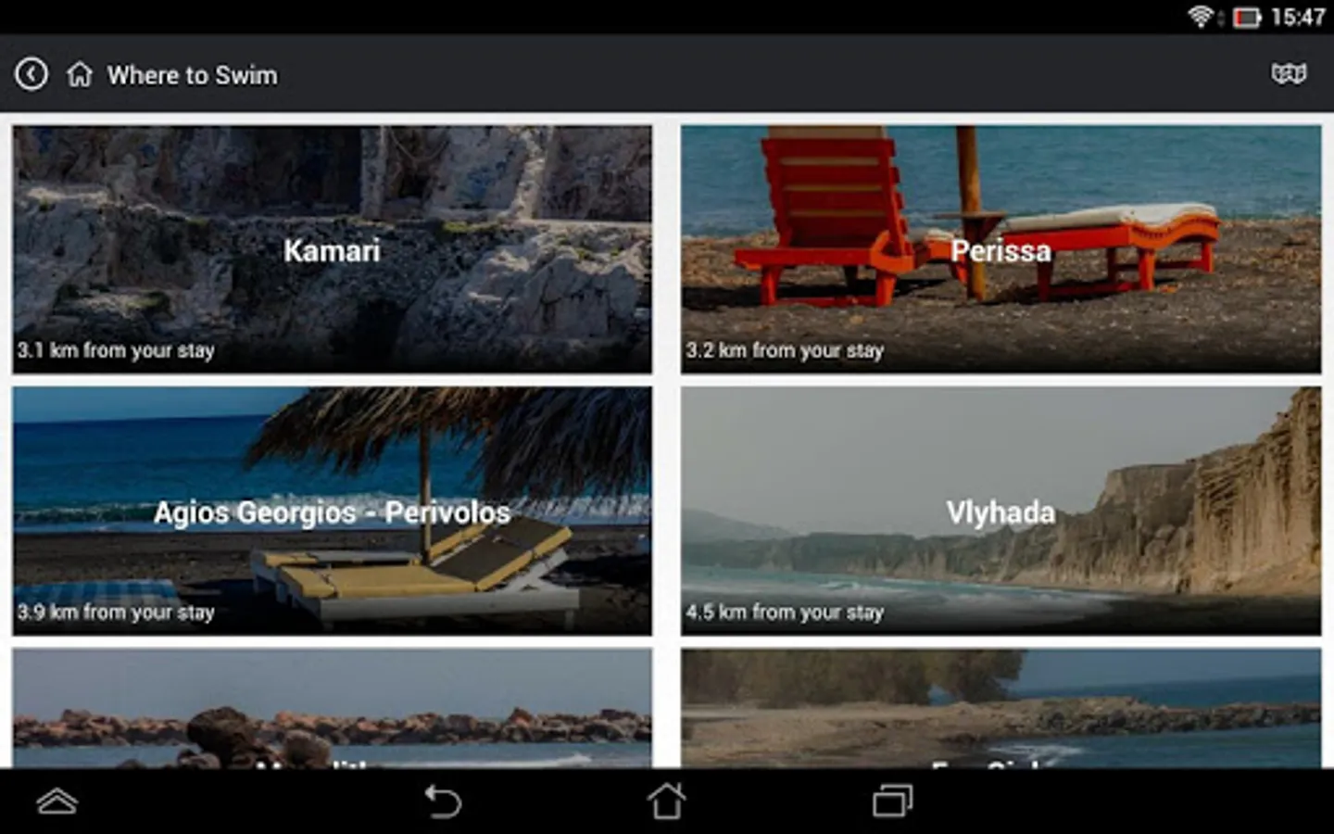Image resolution: width=1334 pixels, height=834 pixels.
Task: Select '3.2 km from your stay' text
Action: tap(785, 350)
